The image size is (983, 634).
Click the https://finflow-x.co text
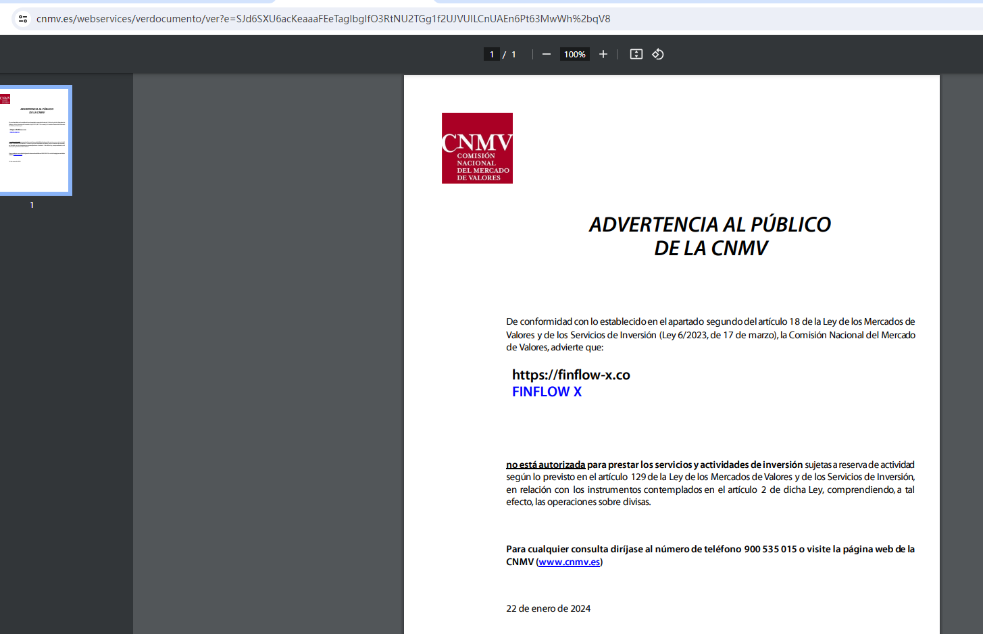click(x=571, y=375)
